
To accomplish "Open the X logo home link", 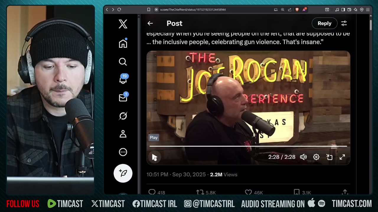I will [x=123, y=24].
